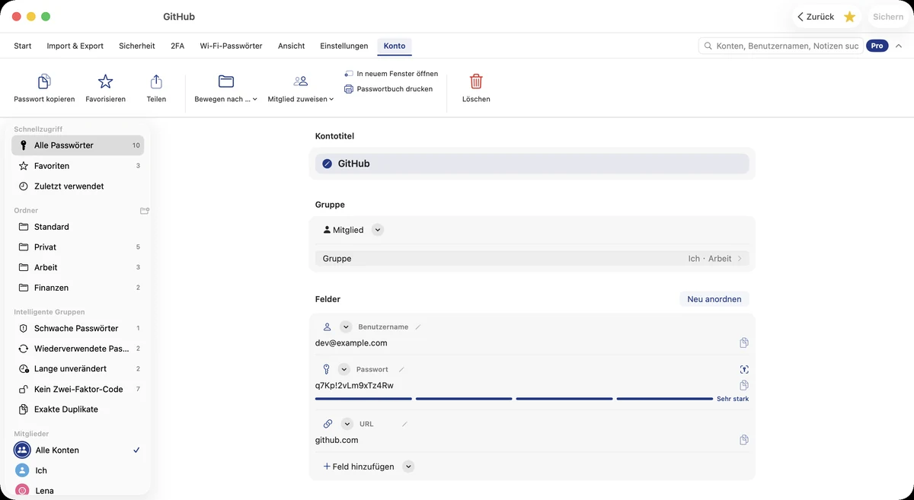Click the Neu anordnen button
The height and width of the screenshot is (500, 914).
click(x=714, y=299)
